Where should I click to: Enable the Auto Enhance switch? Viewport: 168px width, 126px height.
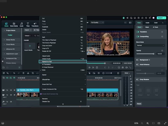[138, 65]
